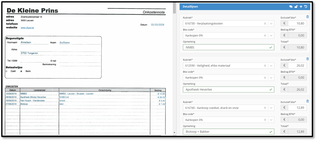Clear Btw code in the Aankoop voedsel line
317x141 pixels.
click(265, 120)
